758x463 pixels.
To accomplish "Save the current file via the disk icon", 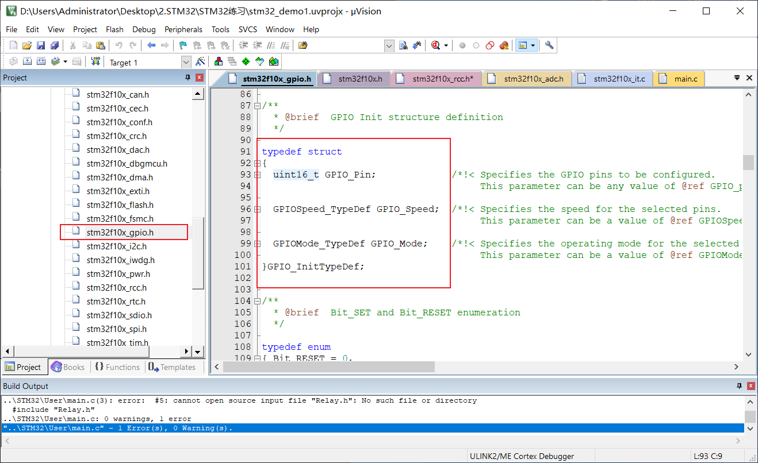I will click(41, 45).
